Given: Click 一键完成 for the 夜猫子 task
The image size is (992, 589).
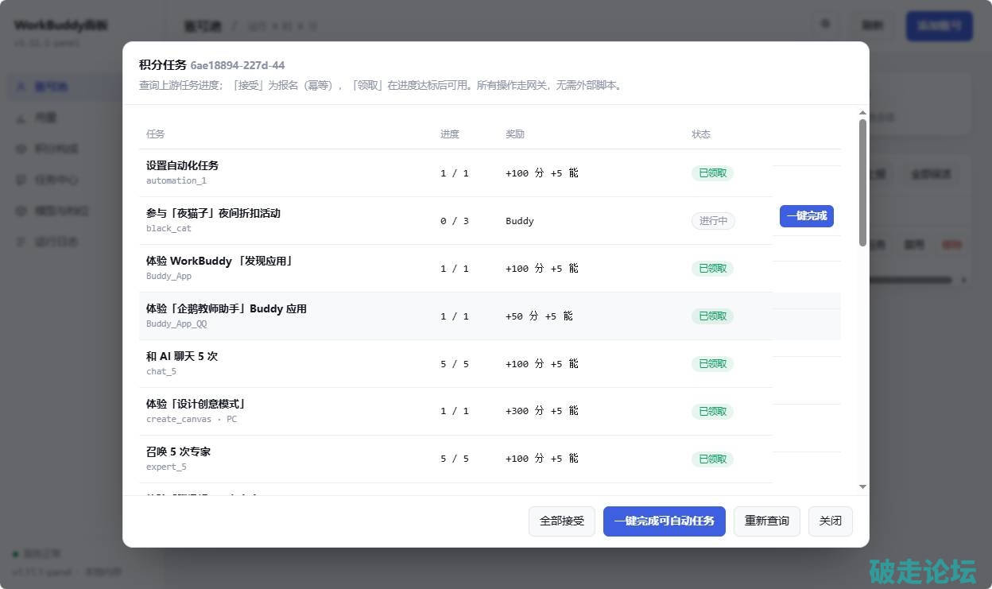Looking at the screenshot, I should click(x=806, y=216).
